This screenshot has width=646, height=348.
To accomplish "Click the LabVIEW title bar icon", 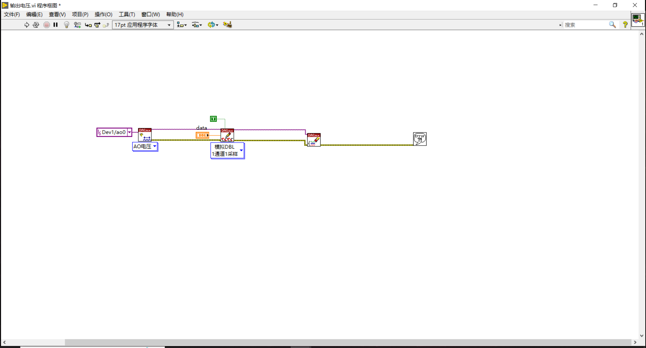I will pyautogui.click(x=5, y=5).
